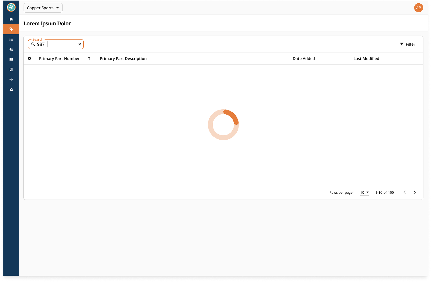Sort by Primary Part Description column
This screenshot has width=431, height=282.
coord(123,59)
